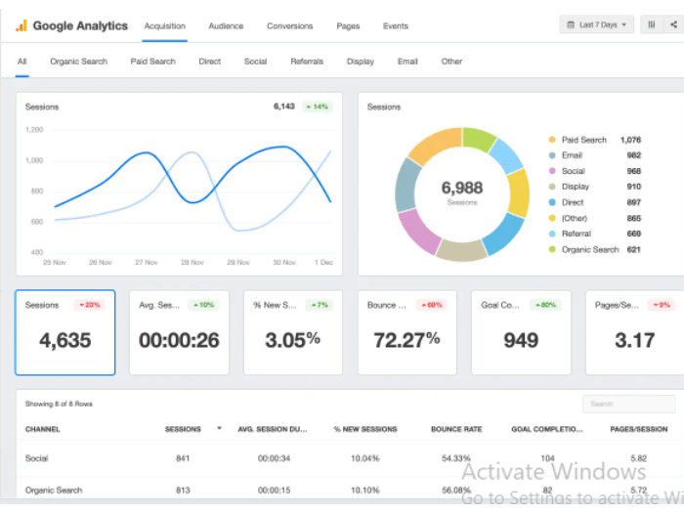Select the Avg. Session 00:00:26 metric card
Screen dimensions: 684x513
[x=179, y=332]
